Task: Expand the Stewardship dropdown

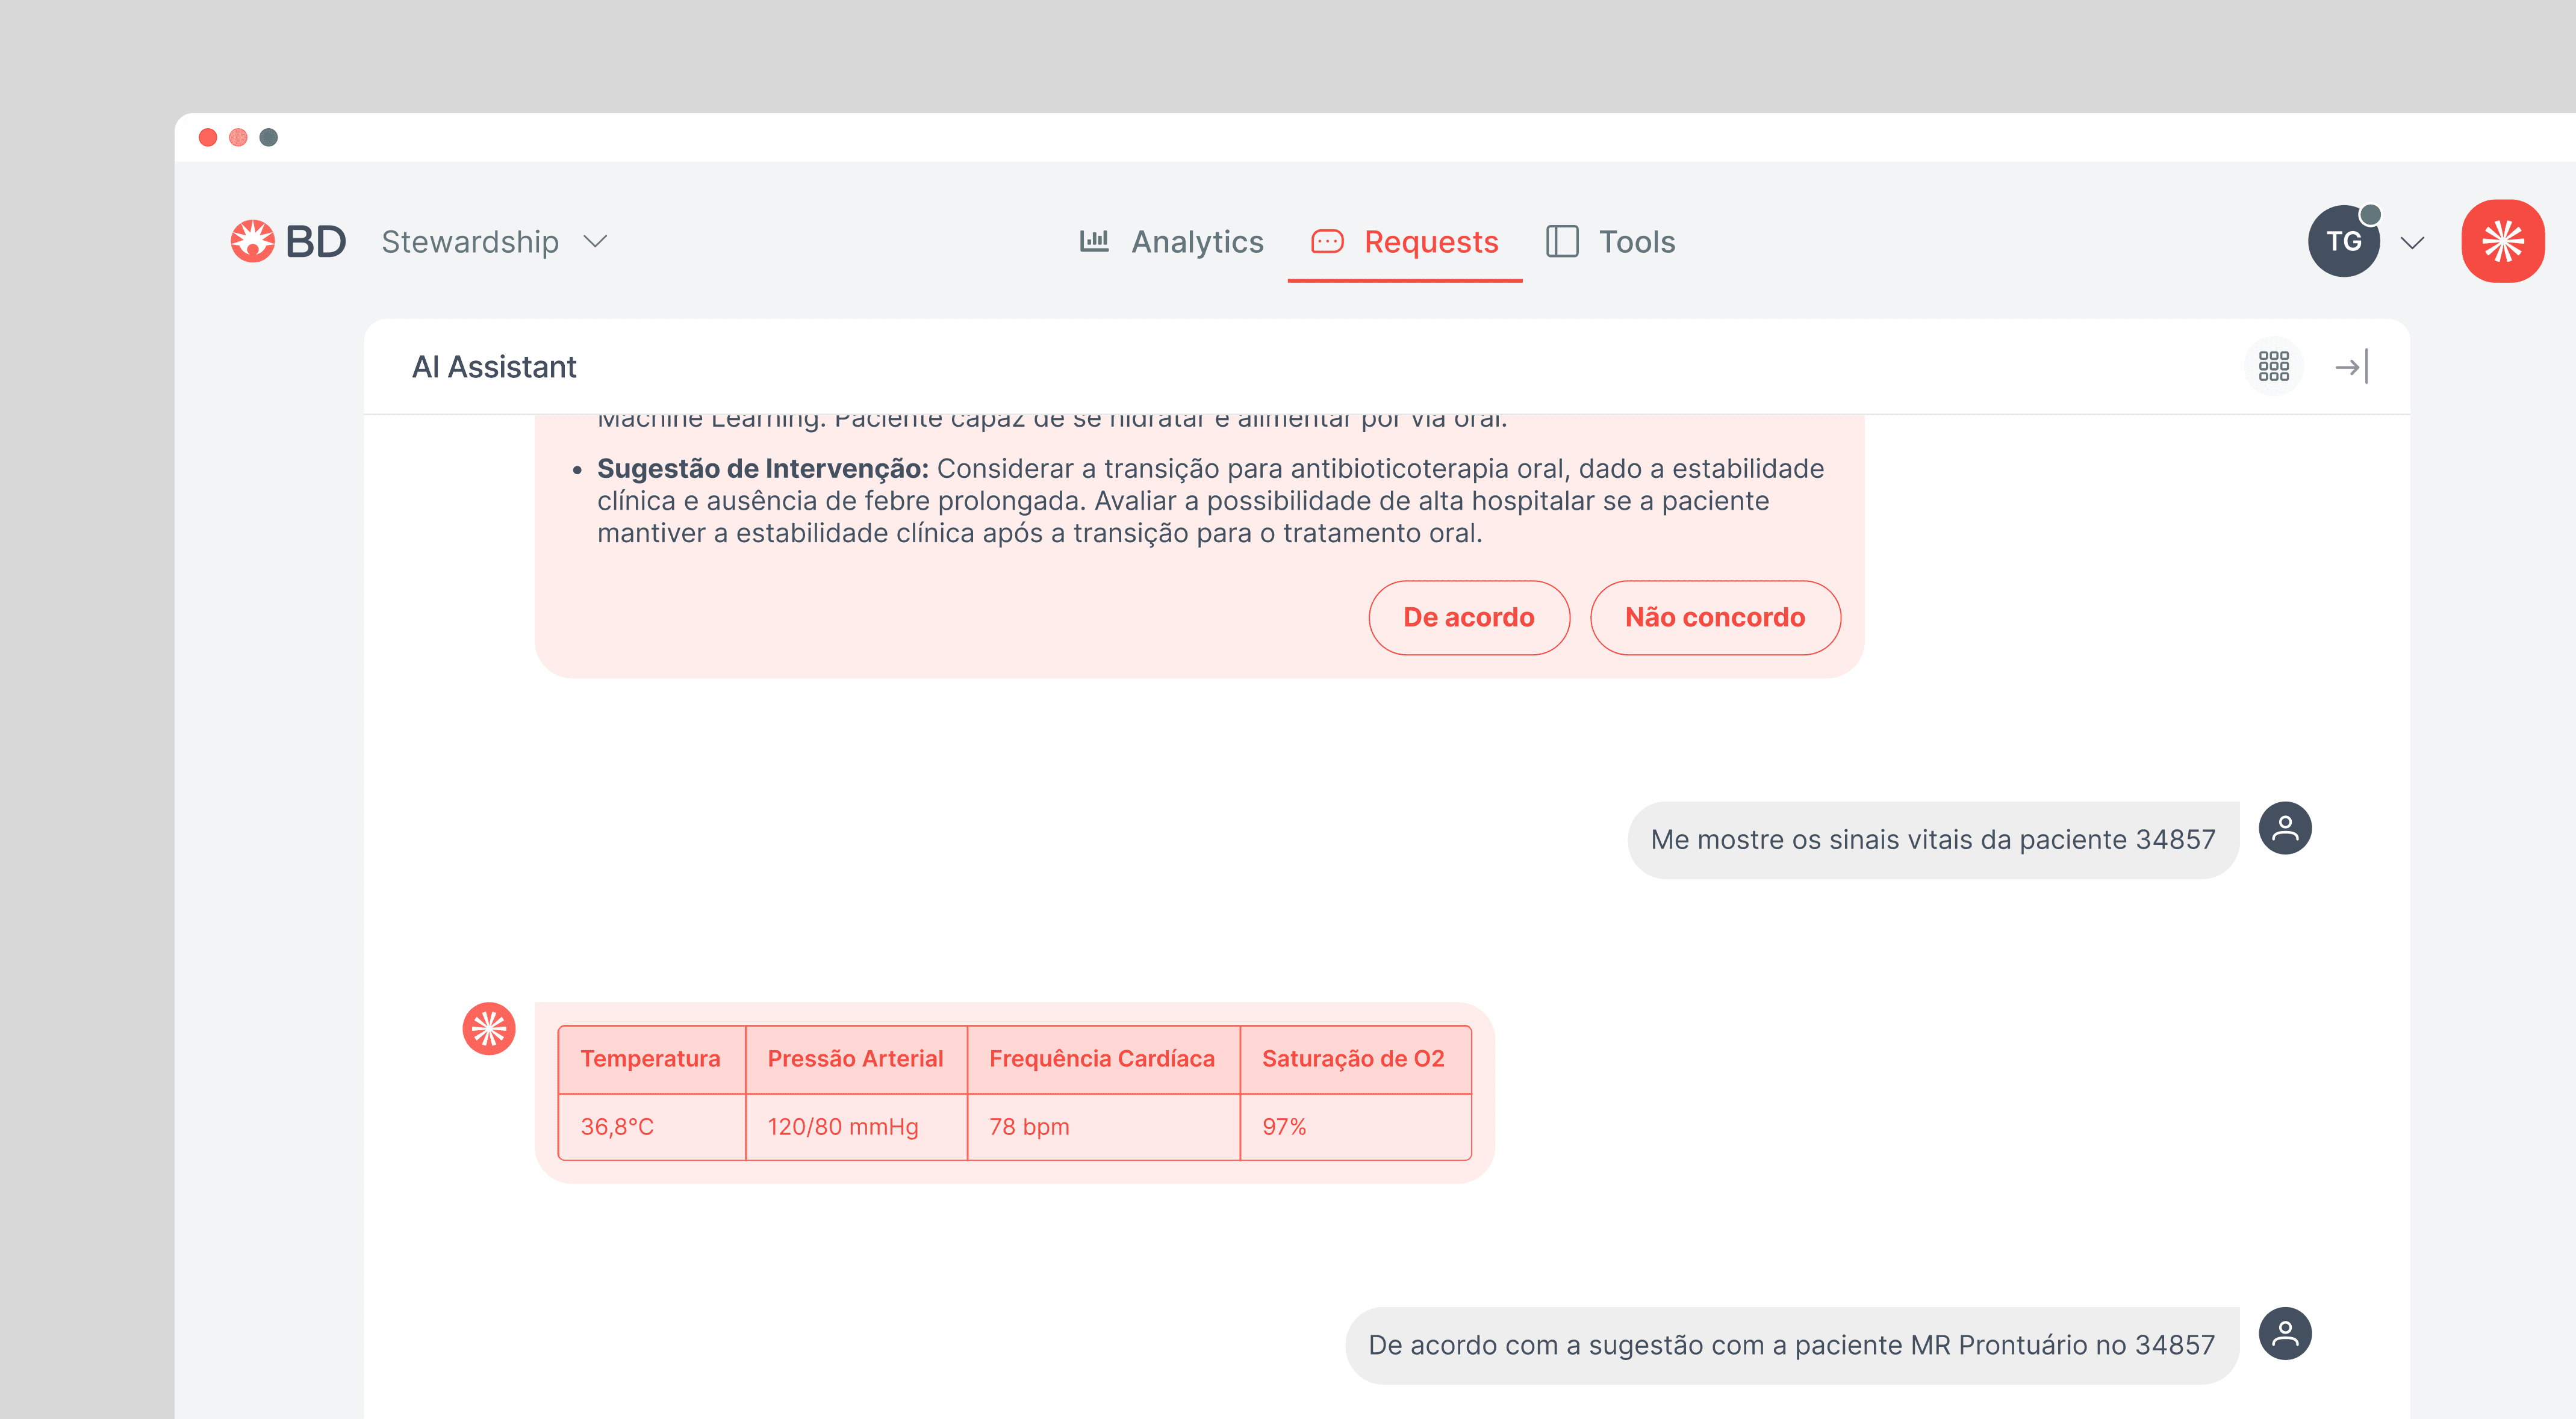Action: point(595,241)
